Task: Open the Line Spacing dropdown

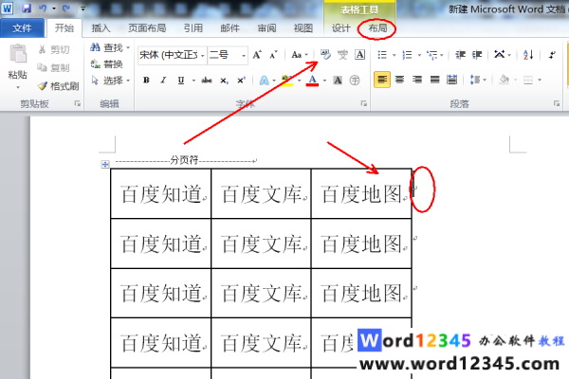Action: pyautogui.click(x=477, y=80)
